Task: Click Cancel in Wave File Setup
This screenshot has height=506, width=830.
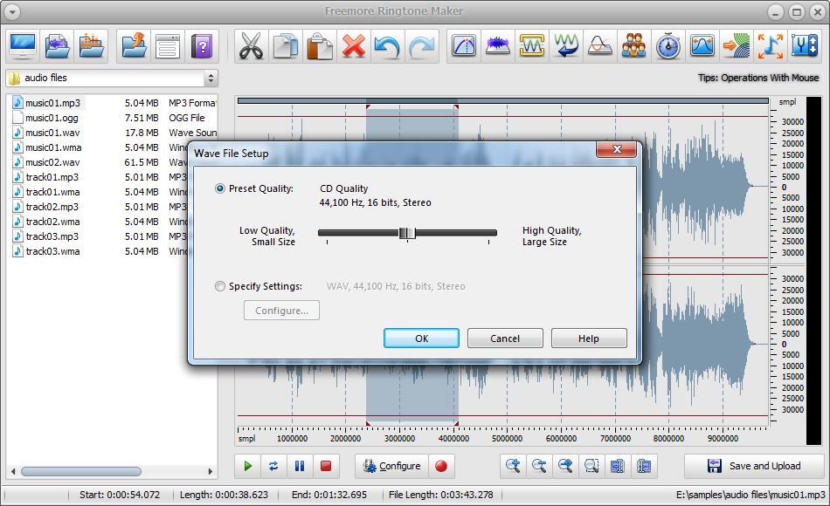Action: [505, 338]
